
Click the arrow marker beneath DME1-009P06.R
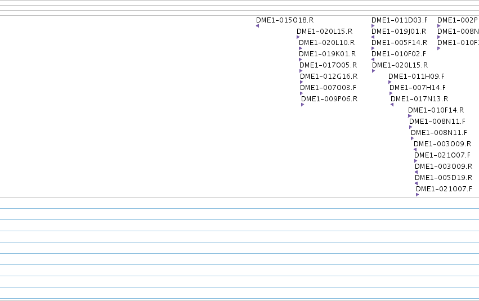tap(303, 105)
